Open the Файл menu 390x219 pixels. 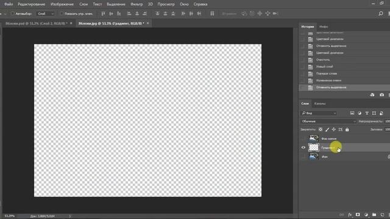pyautogui.click(x=9, y=4)
